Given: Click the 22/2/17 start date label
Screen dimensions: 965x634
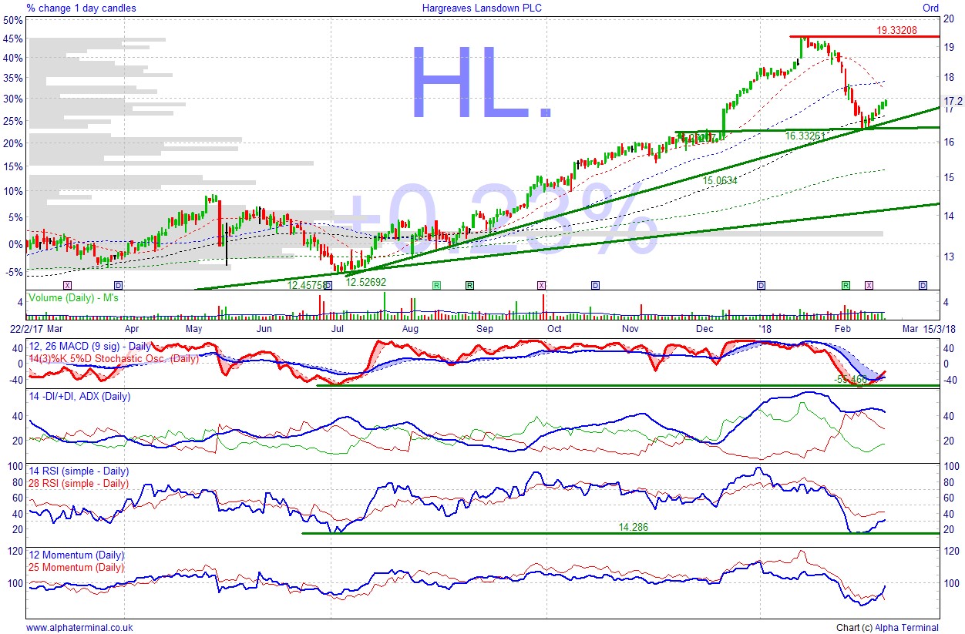Looking at the screenshot, I should coord(27,329).
